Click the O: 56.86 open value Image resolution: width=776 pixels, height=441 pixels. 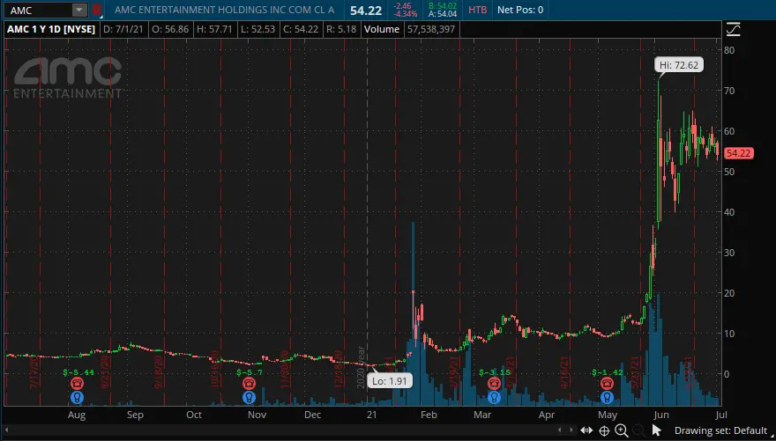[x=169, y=29]
